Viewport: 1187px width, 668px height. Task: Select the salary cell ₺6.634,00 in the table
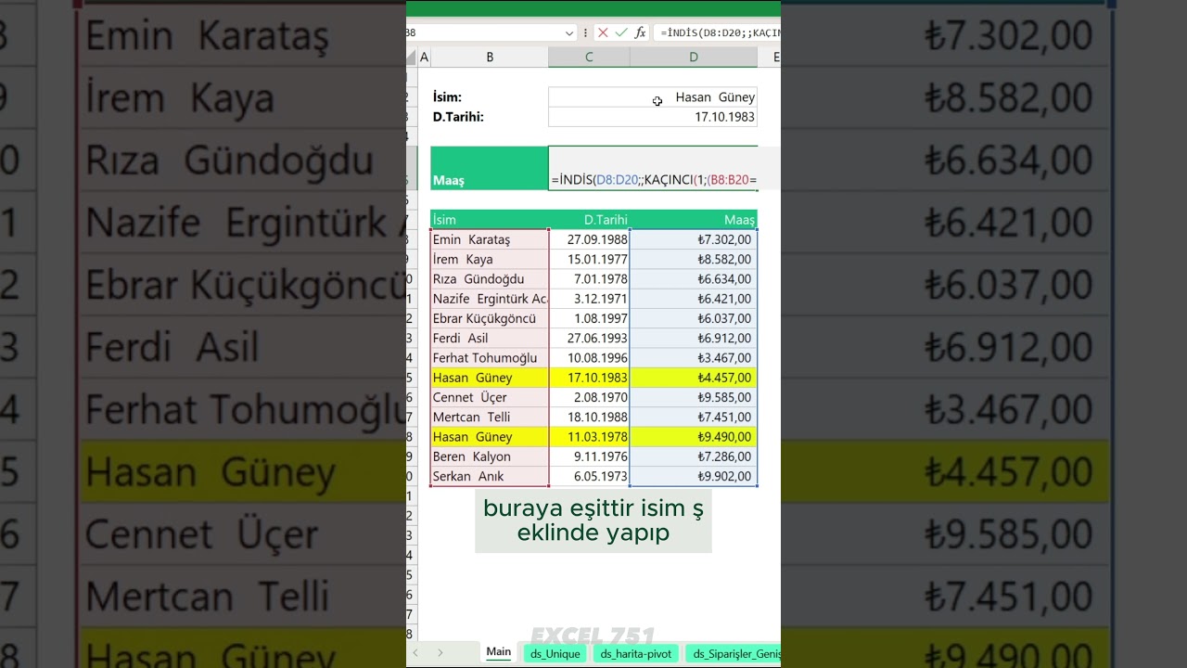(694, 279)
